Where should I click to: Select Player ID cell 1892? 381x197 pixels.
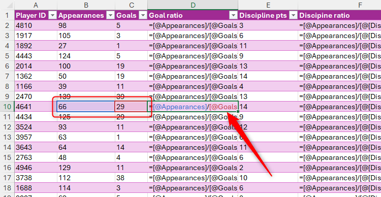[36, 46]
